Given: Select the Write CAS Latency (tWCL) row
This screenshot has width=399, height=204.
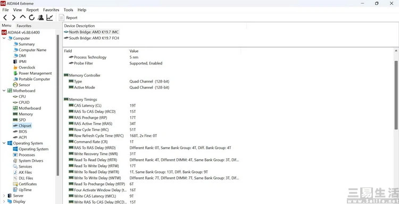Looking at the screenshot, I should click(x=101, y=196).
